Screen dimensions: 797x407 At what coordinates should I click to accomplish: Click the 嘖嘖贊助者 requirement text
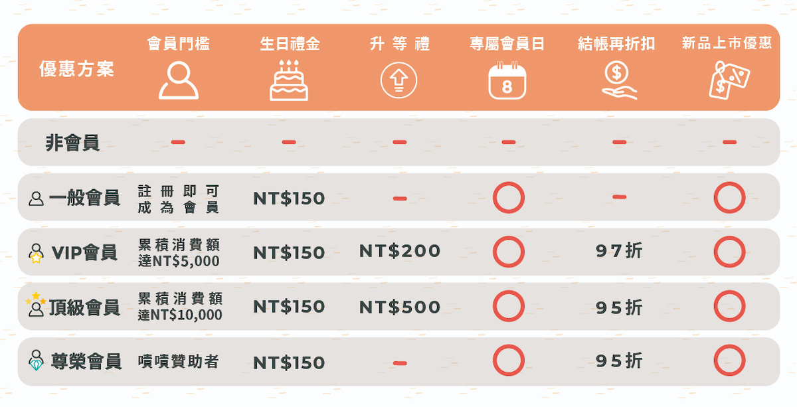pyautogui.click(x=179, y=362)
